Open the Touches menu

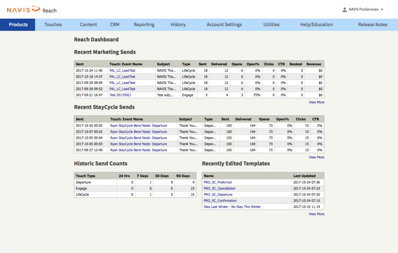click(x=53, y=24)
